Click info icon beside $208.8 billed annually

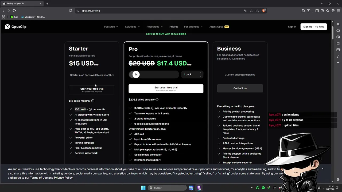click(x=157, y=99)
